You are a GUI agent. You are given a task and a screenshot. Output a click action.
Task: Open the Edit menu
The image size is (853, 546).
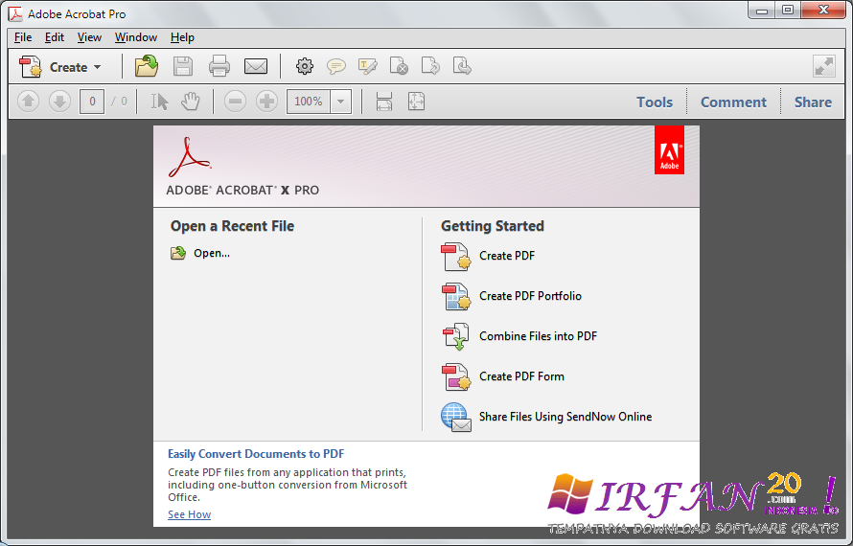pyautogui.click(x=55, y=37)
